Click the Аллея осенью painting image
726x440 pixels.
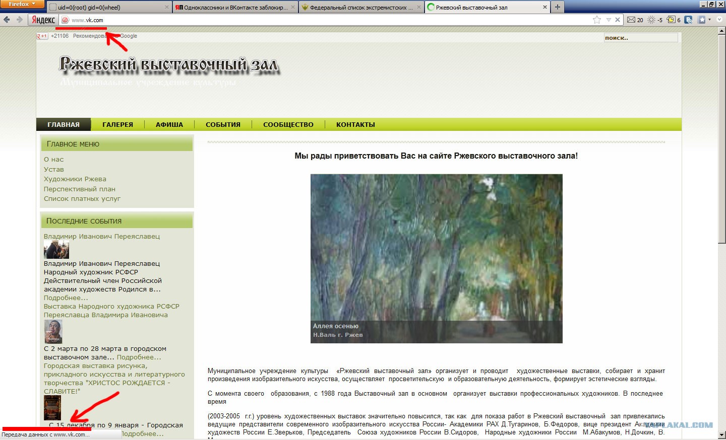(437, 259)
